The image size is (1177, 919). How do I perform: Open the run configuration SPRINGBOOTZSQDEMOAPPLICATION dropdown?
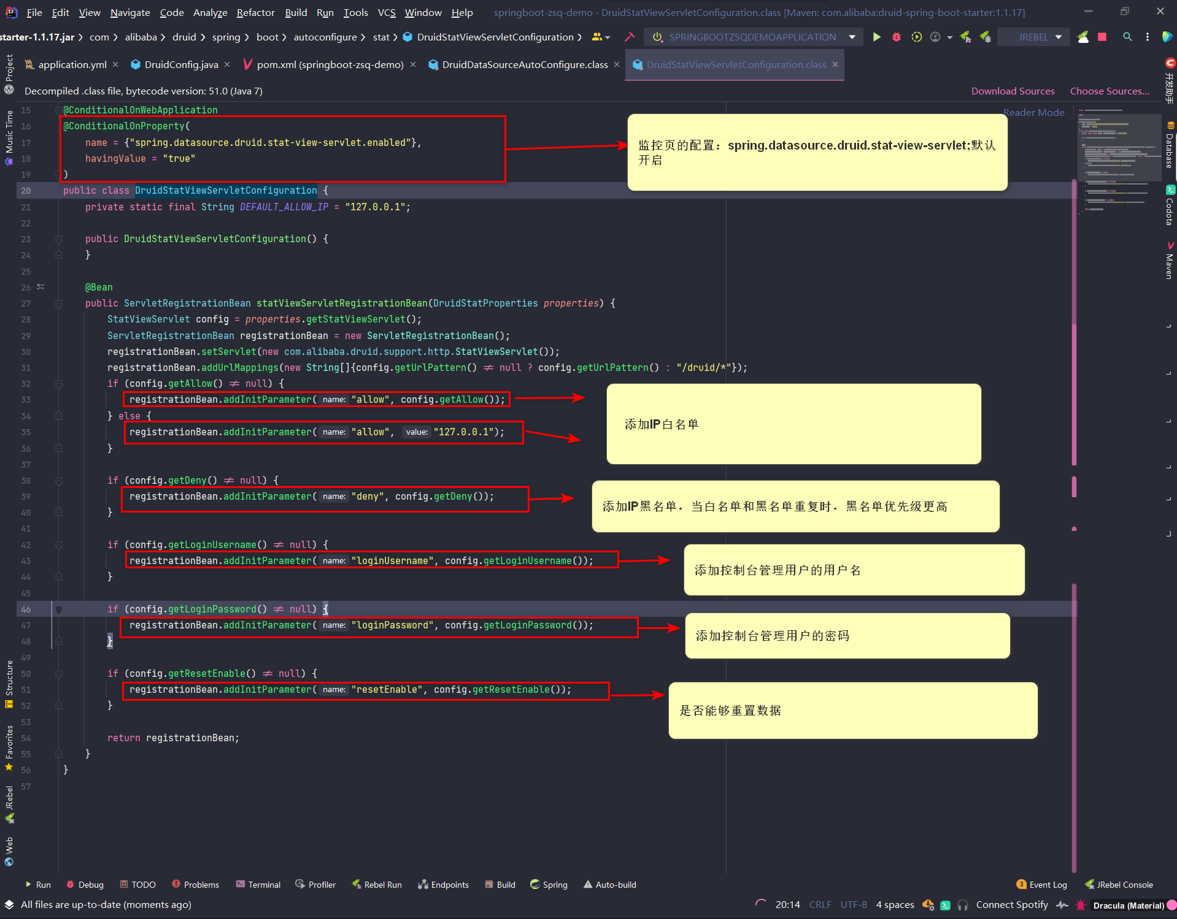[x=754, y=37]
